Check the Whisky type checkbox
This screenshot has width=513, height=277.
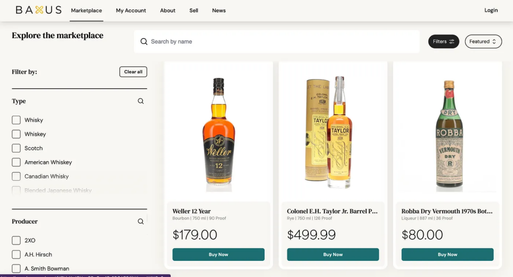click(x=16, y=120)
